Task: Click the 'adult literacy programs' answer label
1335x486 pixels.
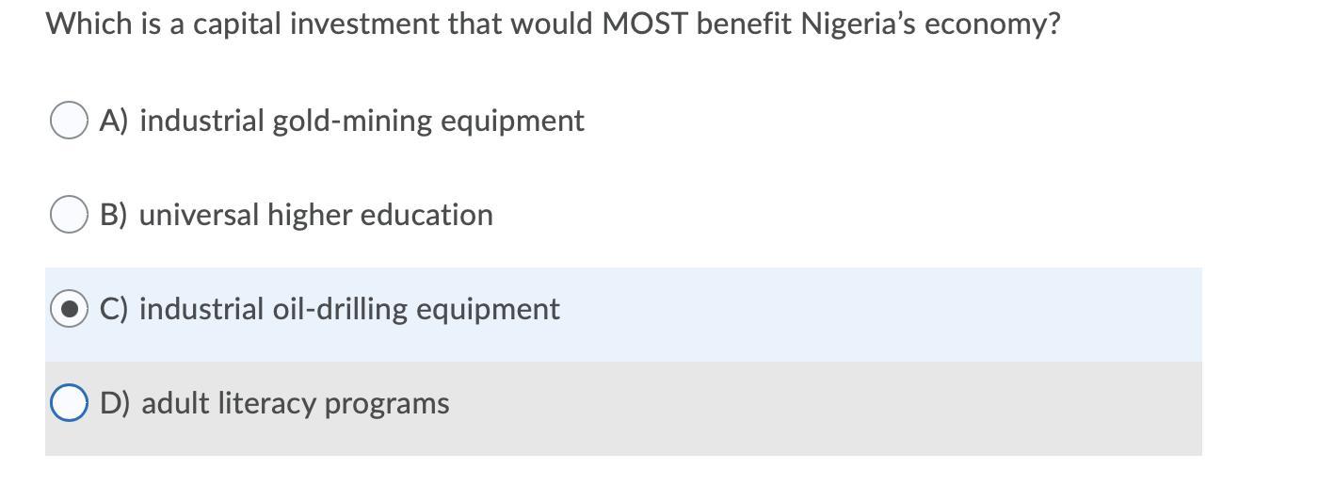Action: (x=295, y=403)
